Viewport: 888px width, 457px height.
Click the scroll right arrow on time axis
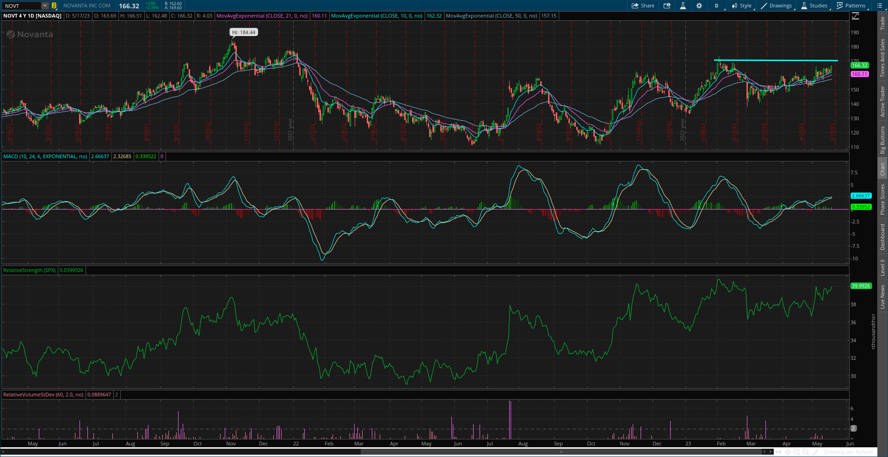pyautogui.click(x=771, y=451)
